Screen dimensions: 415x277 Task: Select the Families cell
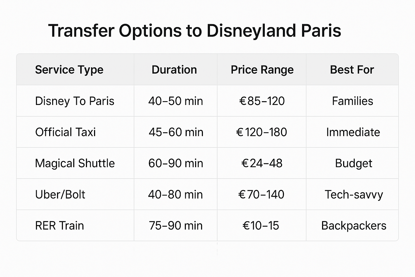(x=353, y=101)
